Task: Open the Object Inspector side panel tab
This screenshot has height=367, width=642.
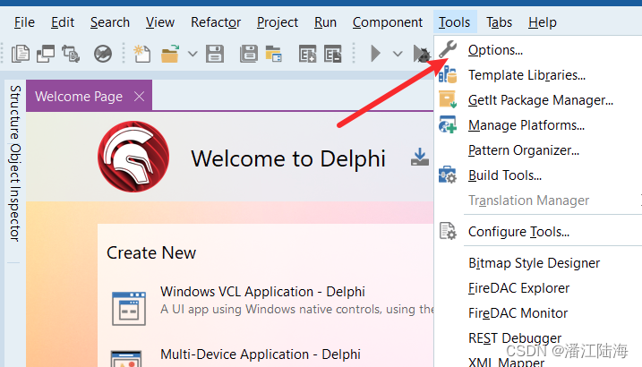Action: 15,192
